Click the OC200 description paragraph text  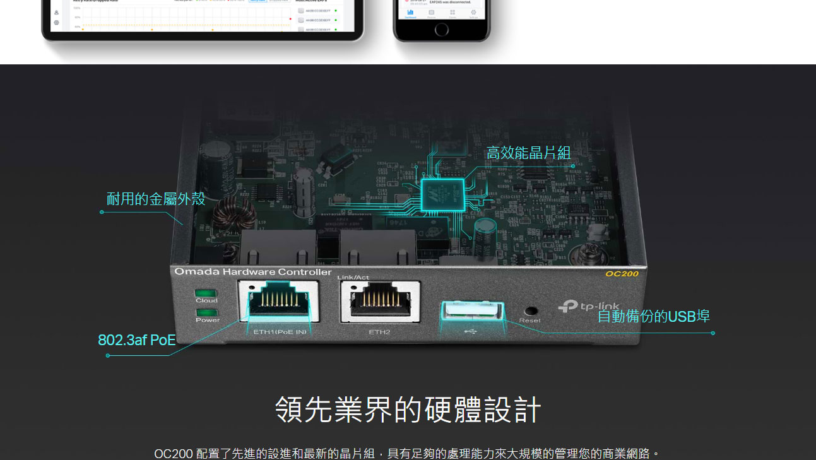coord(408,453)
